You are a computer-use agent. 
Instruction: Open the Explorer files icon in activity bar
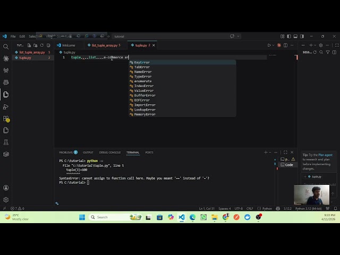pyautogui.click(x=6, y=95)
